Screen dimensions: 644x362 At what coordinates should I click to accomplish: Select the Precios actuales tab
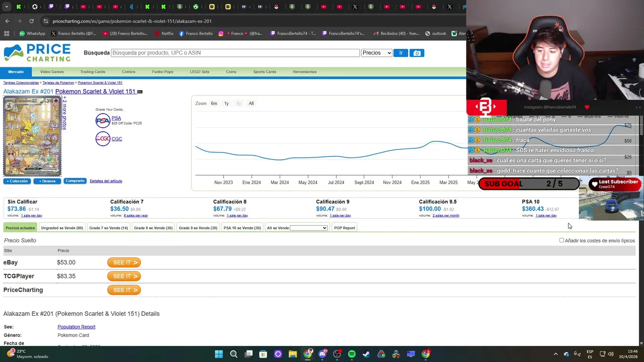[x=20, y=228]
